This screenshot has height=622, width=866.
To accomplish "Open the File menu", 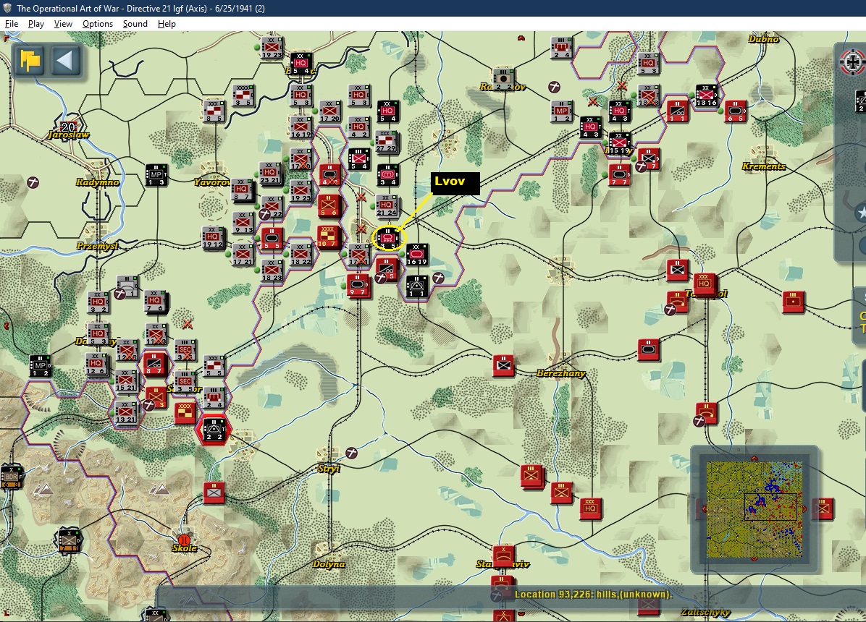I will 12,24.
